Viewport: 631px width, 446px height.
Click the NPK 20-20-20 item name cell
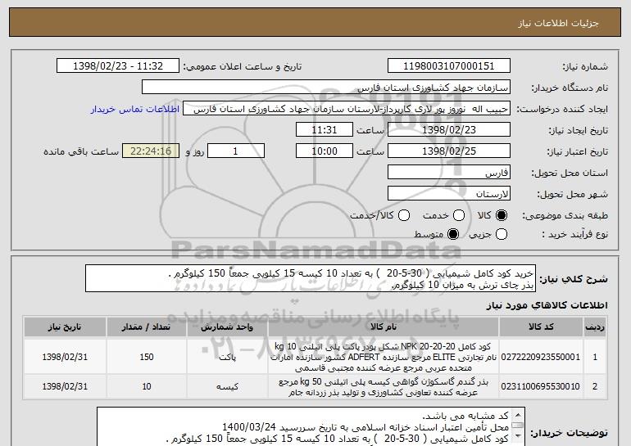tap(384, 357)
